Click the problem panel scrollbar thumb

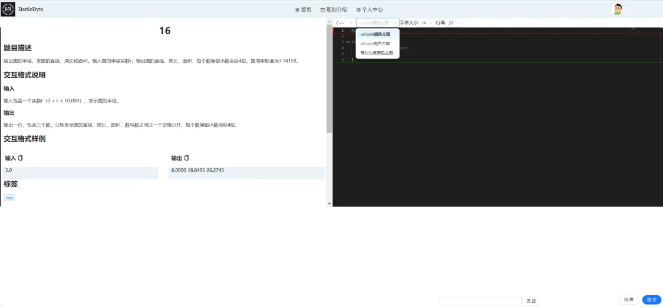point(329,78)
